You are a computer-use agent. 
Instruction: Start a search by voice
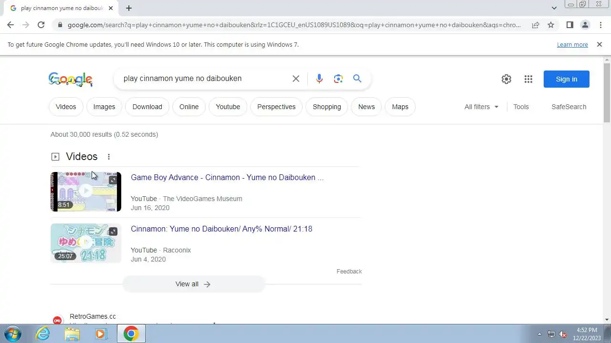pos(319,79)
